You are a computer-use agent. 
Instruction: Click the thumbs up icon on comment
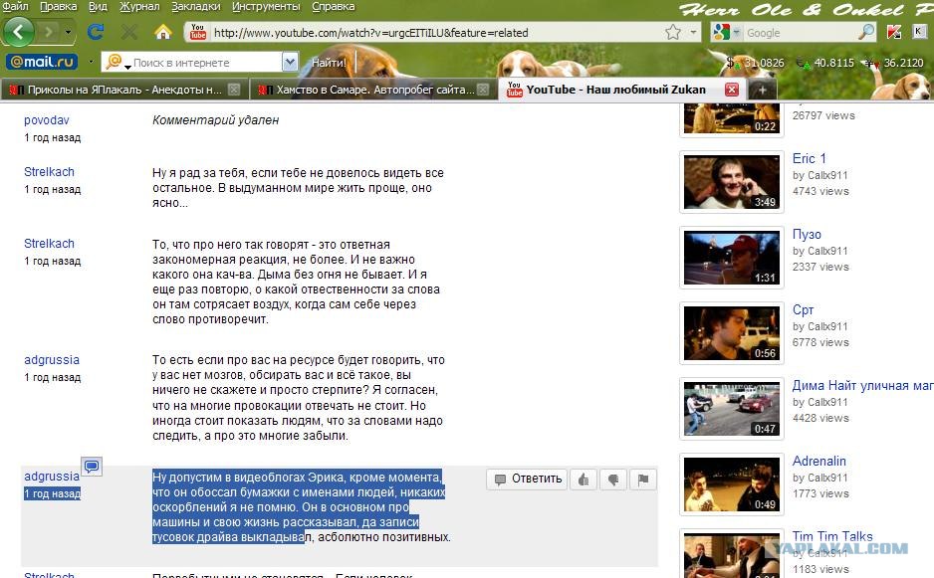point(584,480)
